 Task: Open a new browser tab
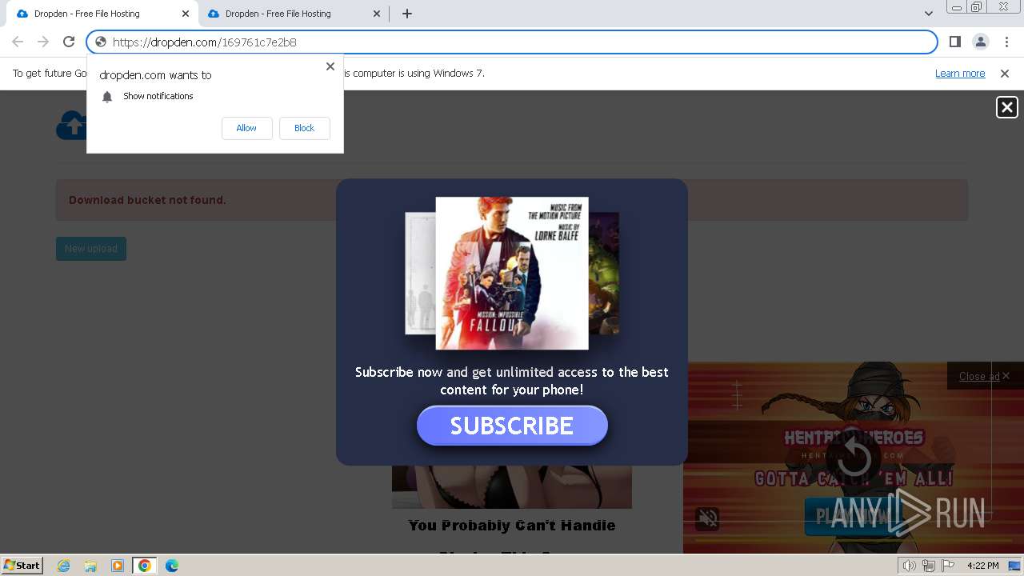407,14
